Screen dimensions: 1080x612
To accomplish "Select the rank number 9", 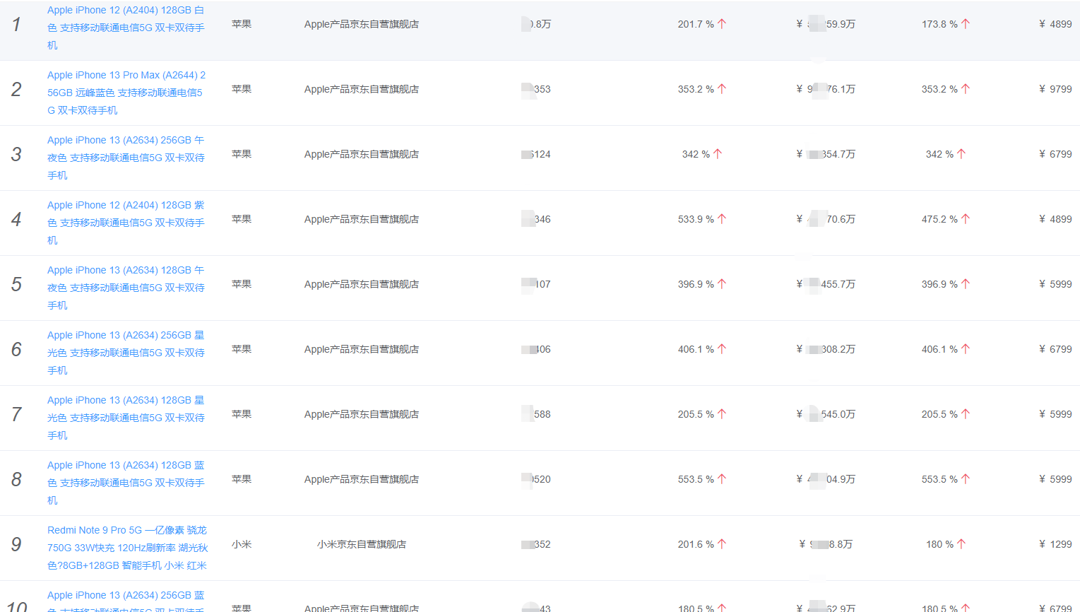I will [16, 545].
